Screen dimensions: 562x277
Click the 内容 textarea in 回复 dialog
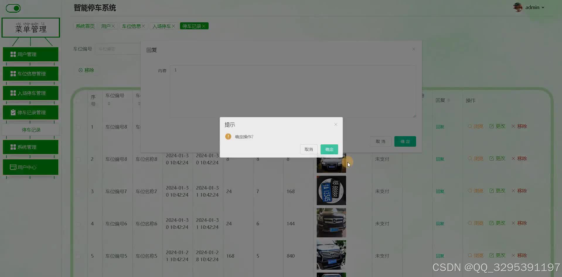click(x=293, y=91)
